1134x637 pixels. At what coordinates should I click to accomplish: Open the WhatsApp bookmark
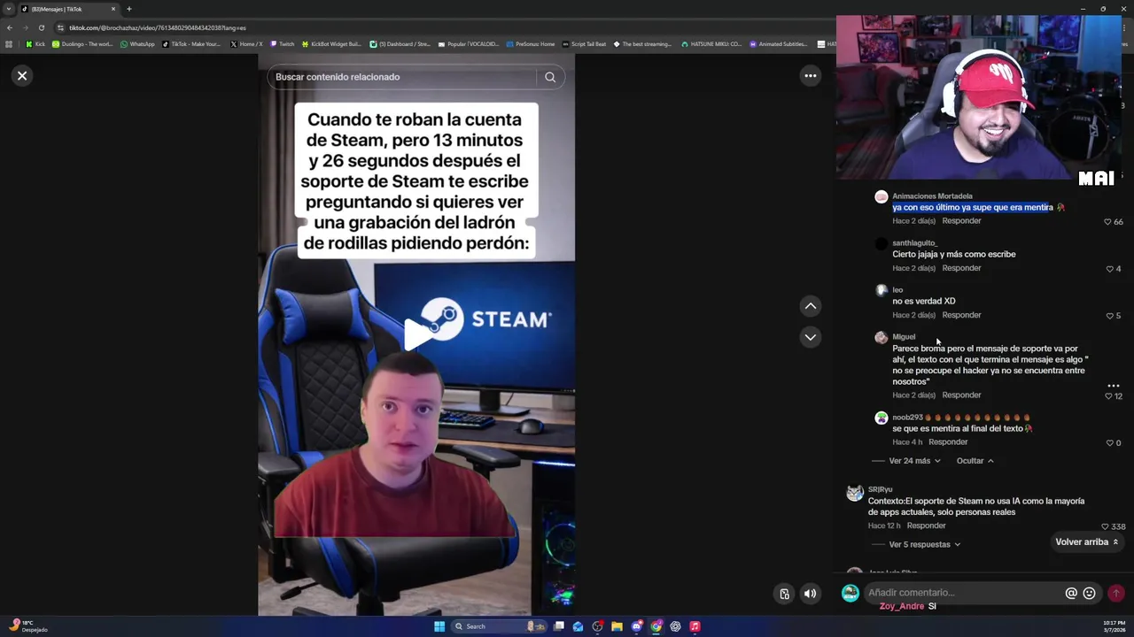tap(137, 44)
